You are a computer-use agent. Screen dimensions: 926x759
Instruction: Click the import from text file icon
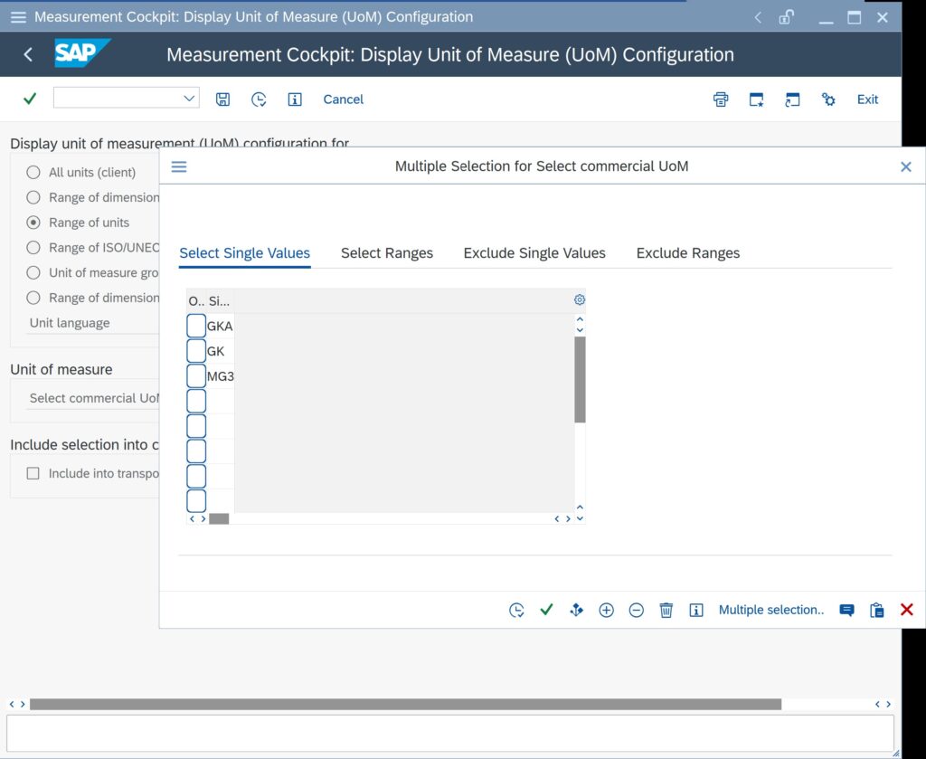[846, 610]
